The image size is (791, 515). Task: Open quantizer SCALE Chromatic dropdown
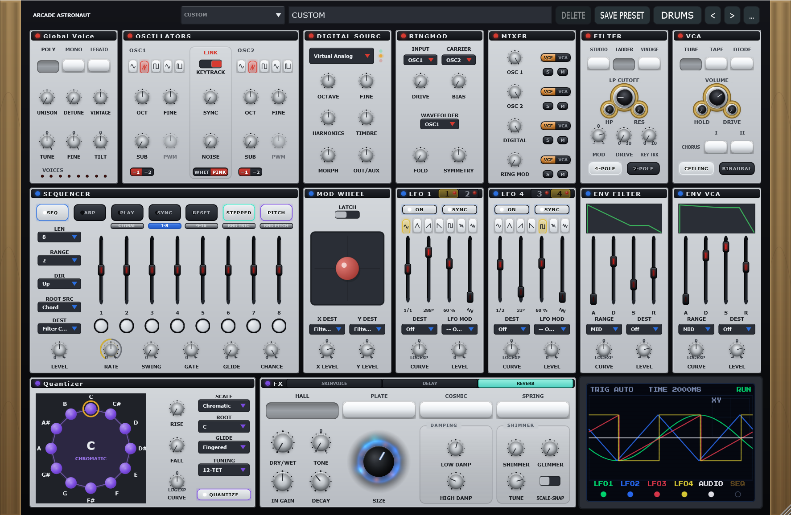coord(224,406)
